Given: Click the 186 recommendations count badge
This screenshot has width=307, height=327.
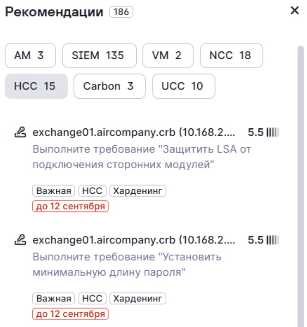Looking at the screenshot, I should click(121, 12).
